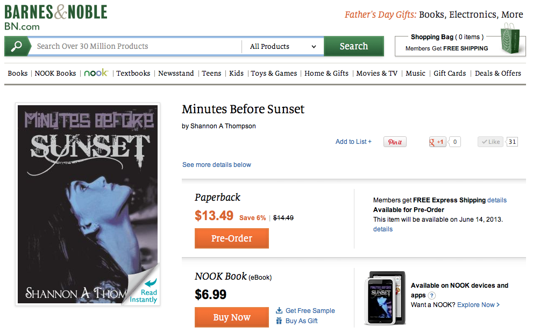Open the Textbooks navigation menu
Viewport: 547px width, 328px height.
coord(133,74)
